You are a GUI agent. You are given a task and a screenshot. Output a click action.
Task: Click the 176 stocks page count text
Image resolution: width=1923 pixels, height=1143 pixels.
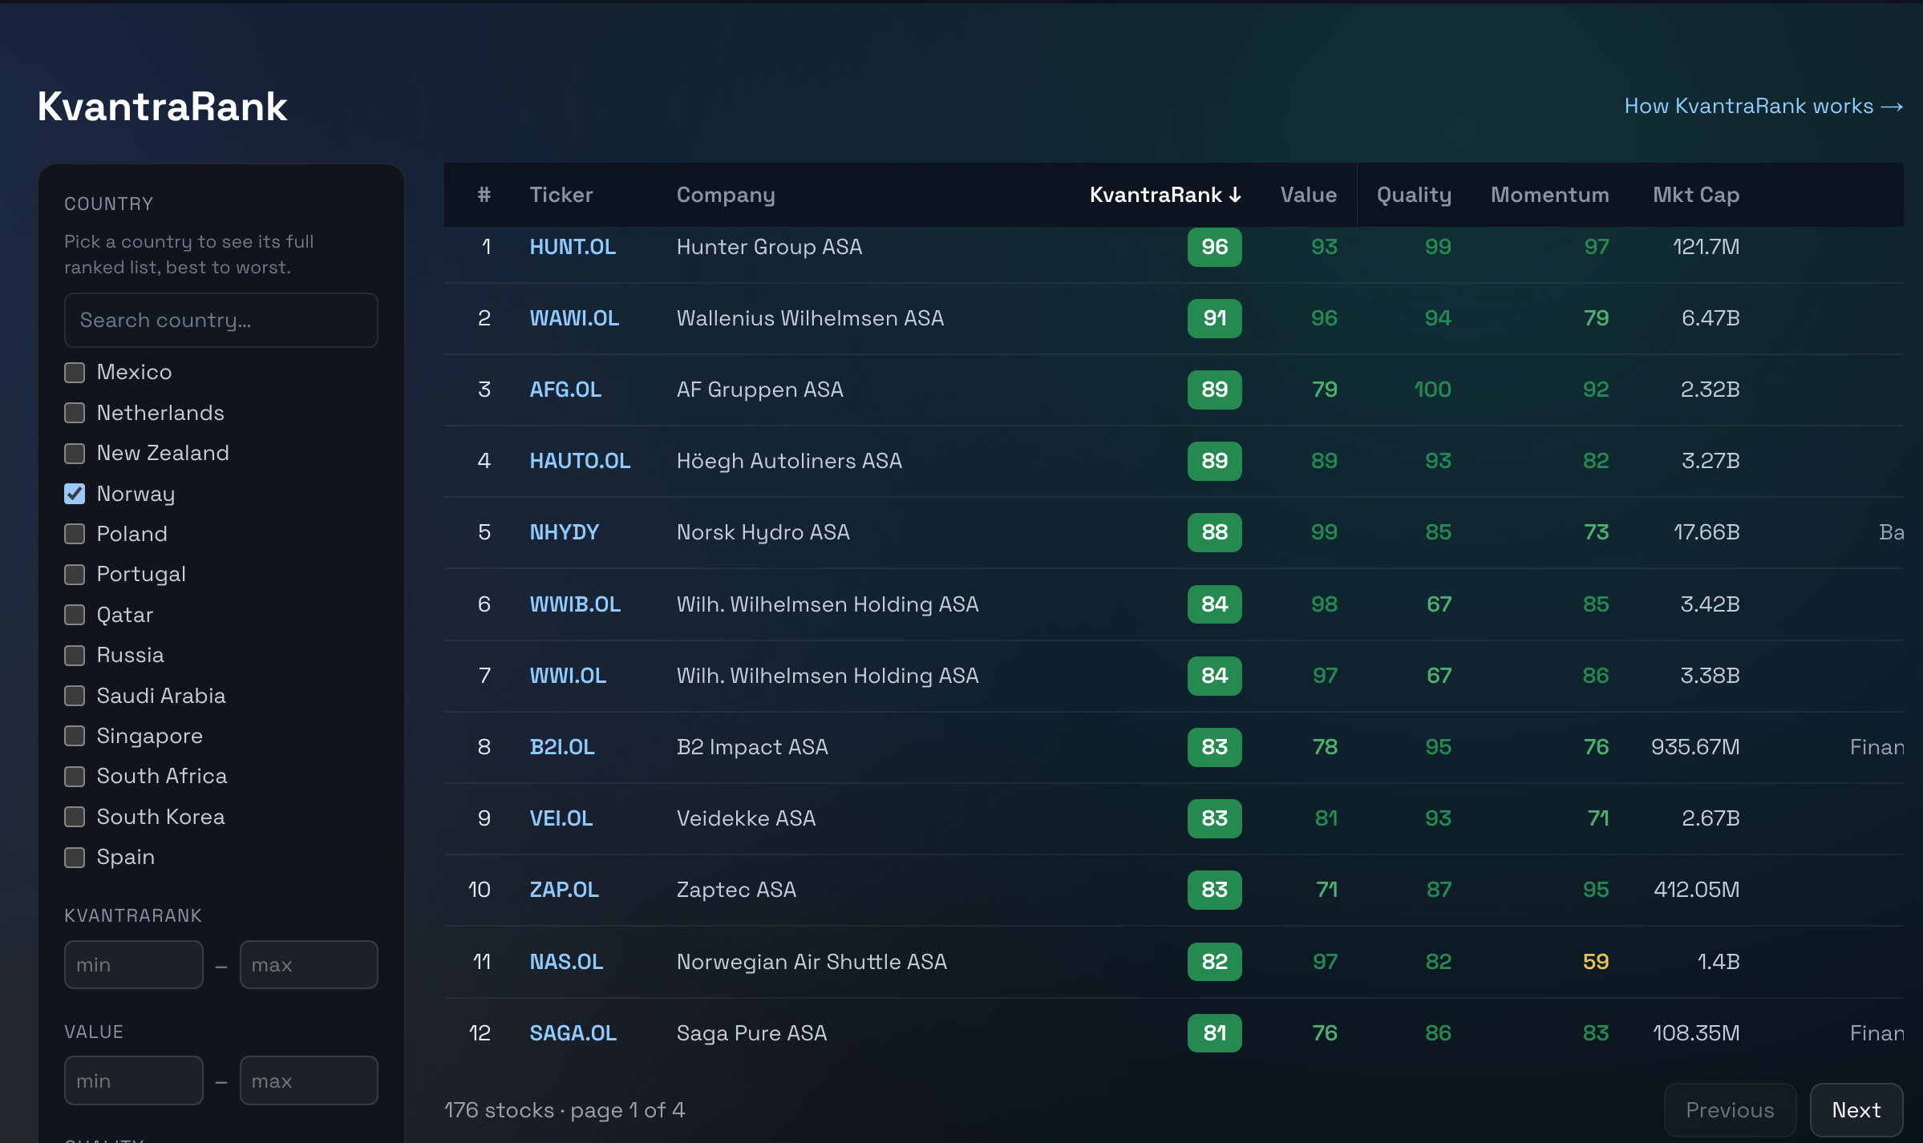(565, 1110)
